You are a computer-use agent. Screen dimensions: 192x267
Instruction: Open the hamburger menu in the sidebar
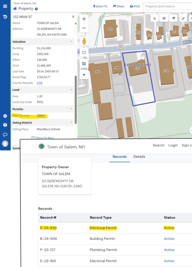pos(5,6)
